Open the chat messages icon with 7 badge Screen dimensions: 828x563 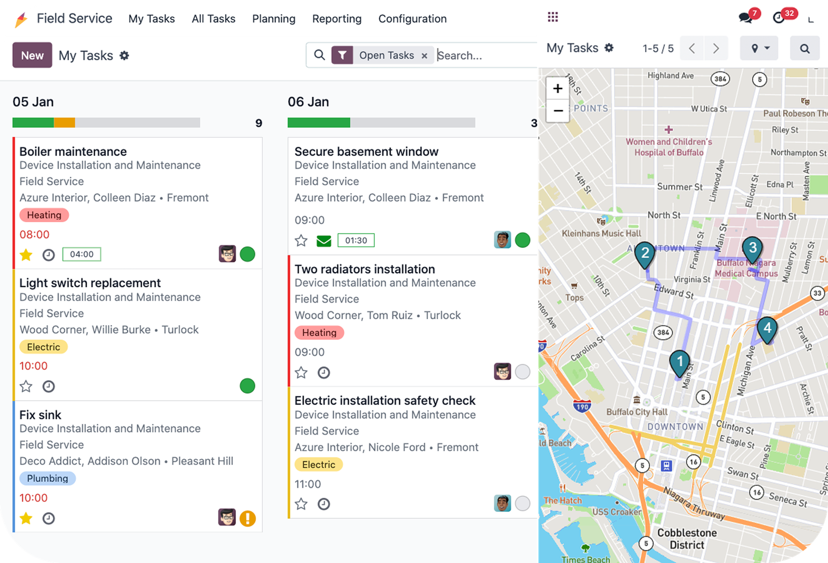click(x=746, y=18)
